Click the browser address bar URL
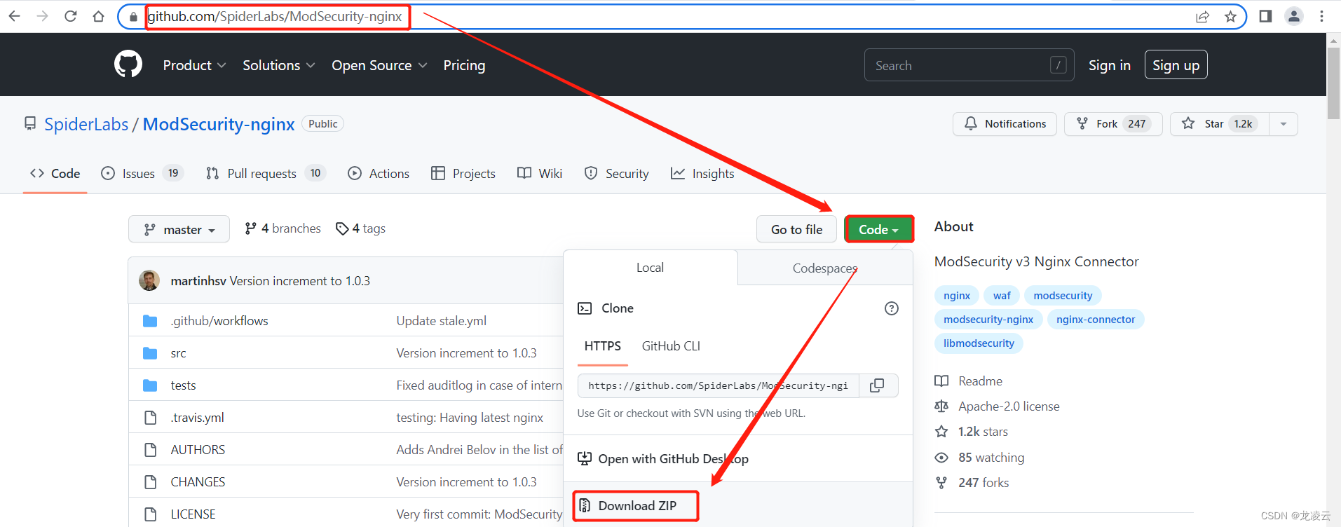Screen dimensions: 1341x527 coord(275,16)
